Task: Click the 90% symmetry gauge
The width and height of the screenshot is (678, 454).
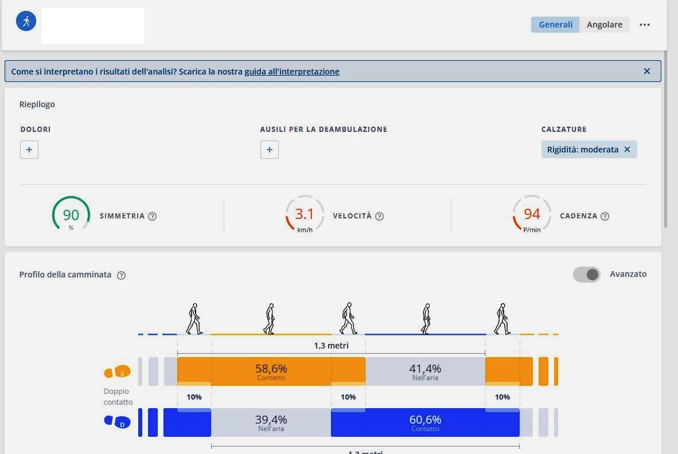Action: click(71, 216)
